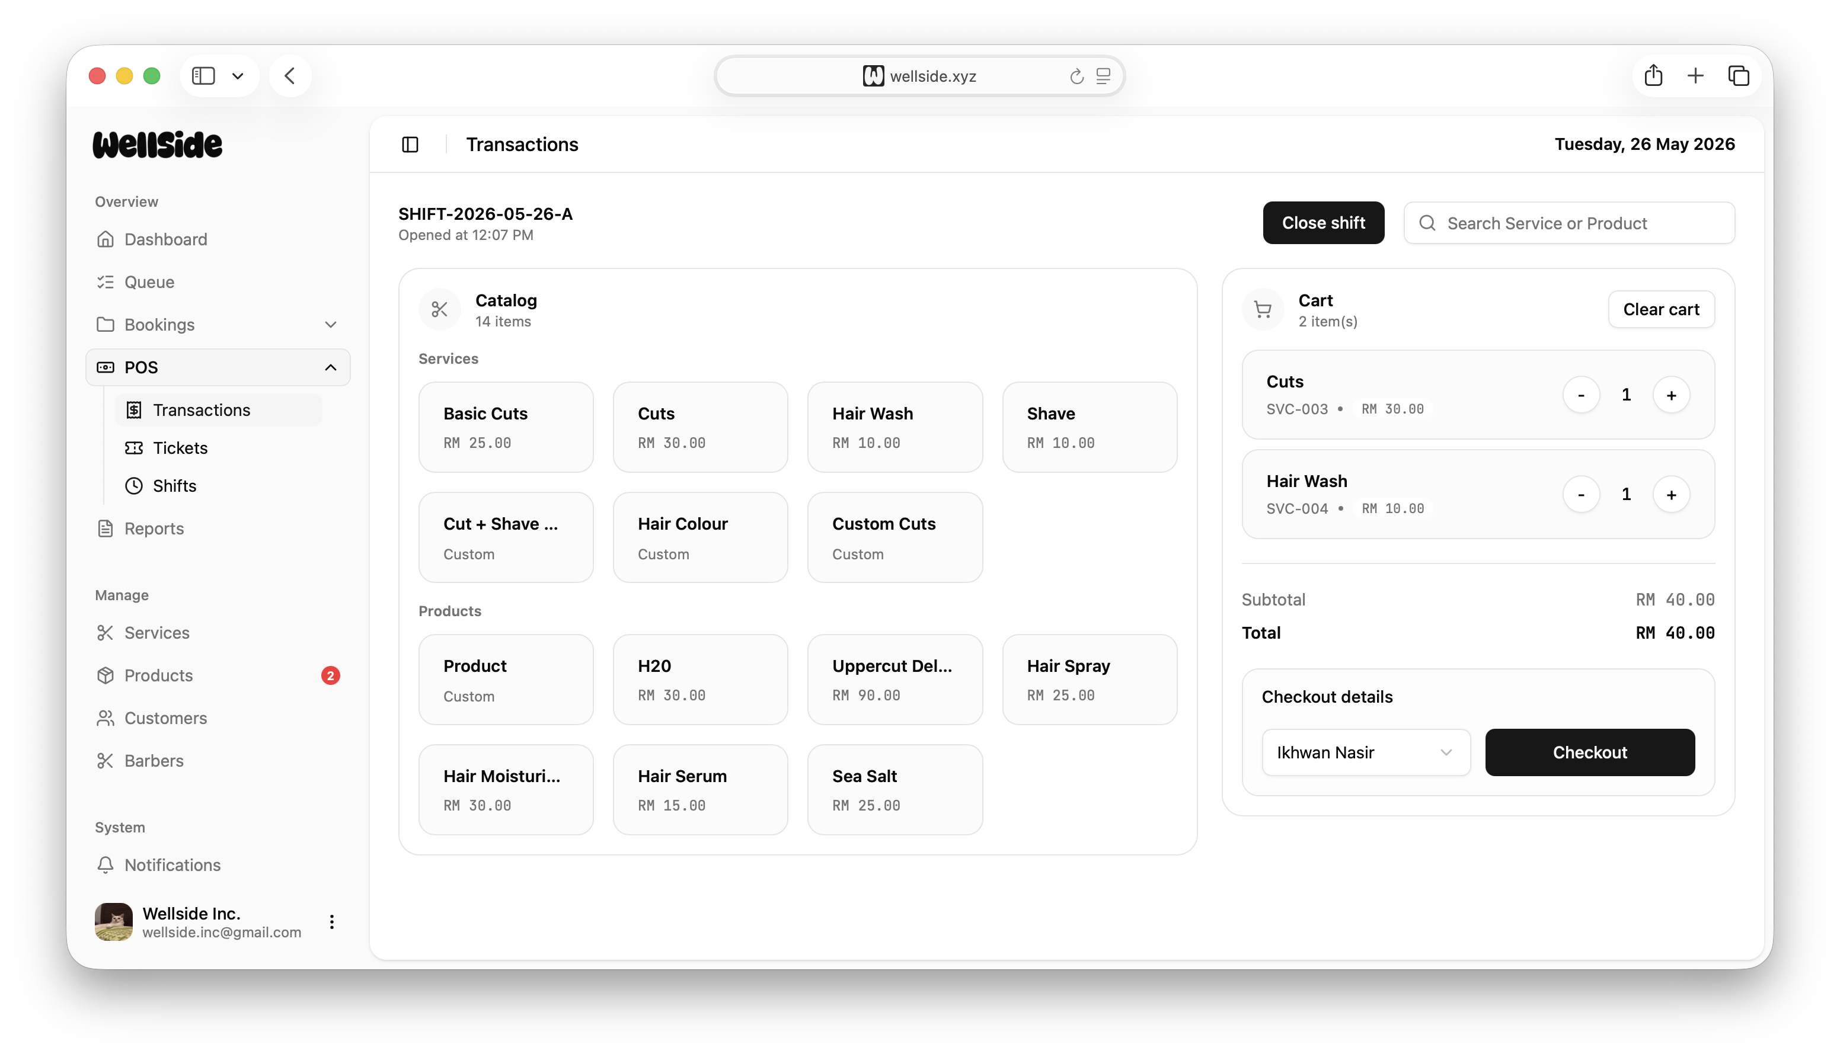Click the Checkout button
Image resolution: width=1840 pixels, height=1057 pixels.
tap(1589, 752)
